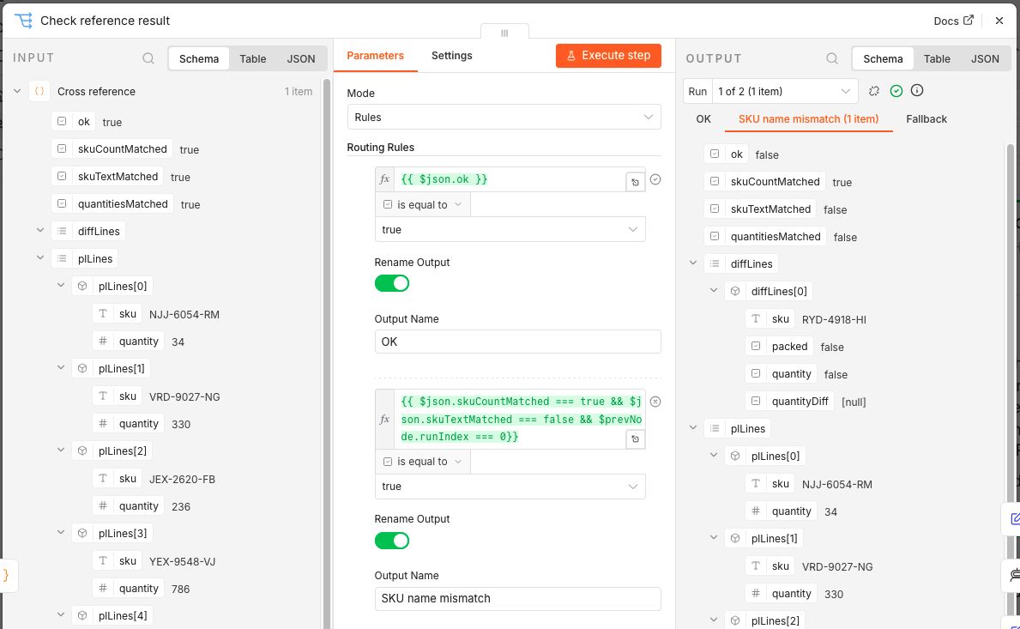Image resolution: width=1020 pixels, height=629 pixels.
Task: Switch output view to Table
Action: 937,58
